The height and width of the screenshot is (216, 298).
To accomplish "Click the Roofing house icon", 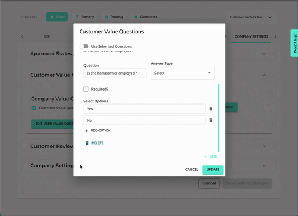I will coord(107,17).
